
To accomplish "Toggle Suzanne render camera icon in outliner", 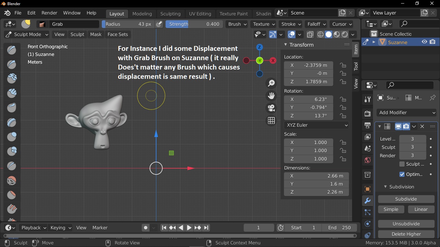I will pos(433,42).
